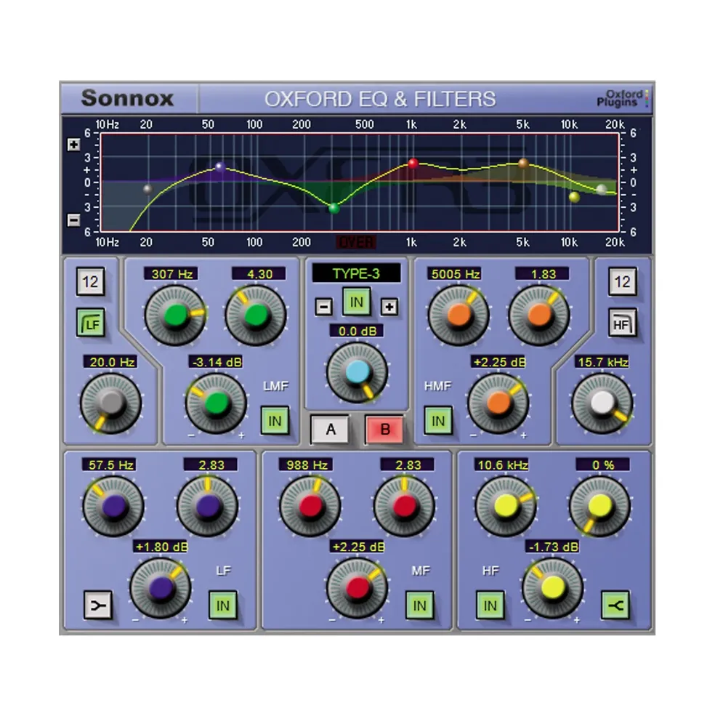Click the purple LF frequency knob
Screen dimensions: 715x716
[113, 506]
